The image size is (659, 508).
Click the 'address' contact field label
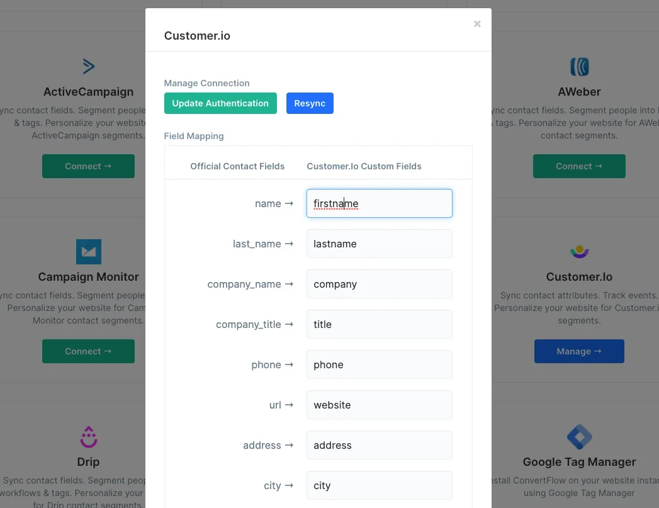pyautogui.click(x=262, y=446)
